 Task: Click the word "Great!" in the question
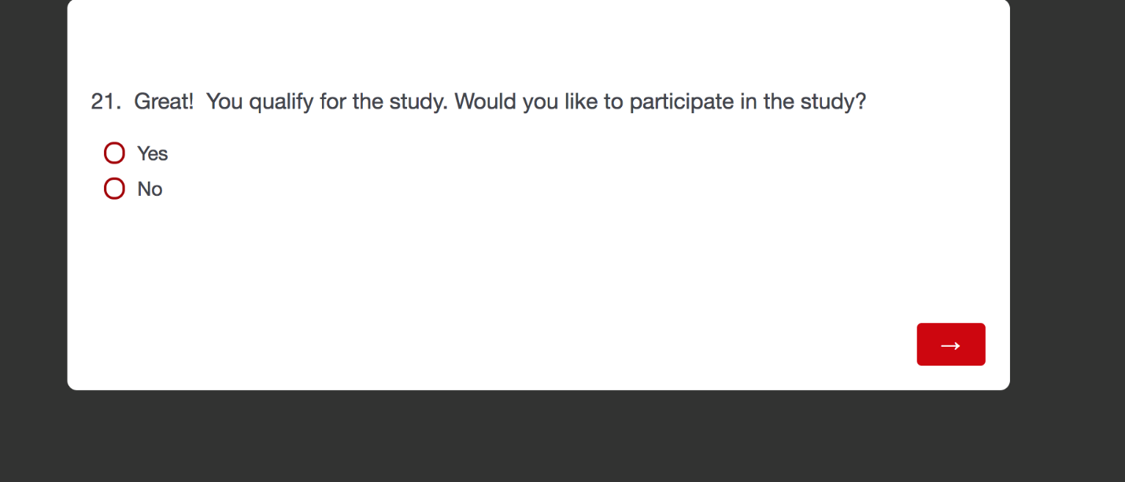164,102
